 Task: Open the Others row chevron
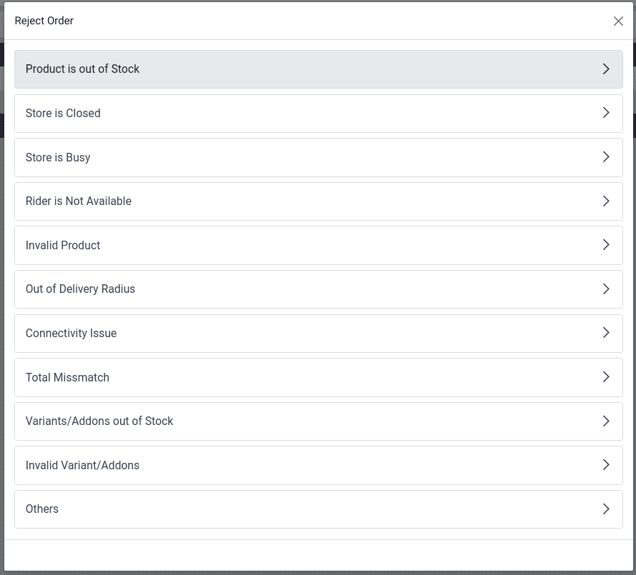pyautogui.click(x=606, y=509)
